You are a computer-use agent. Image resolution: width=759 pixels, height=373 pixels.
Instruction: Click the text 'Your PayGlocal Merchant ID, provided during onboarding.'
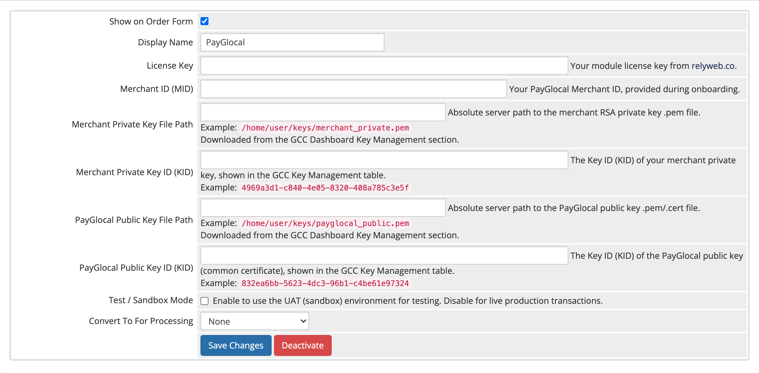pos(624,89)
